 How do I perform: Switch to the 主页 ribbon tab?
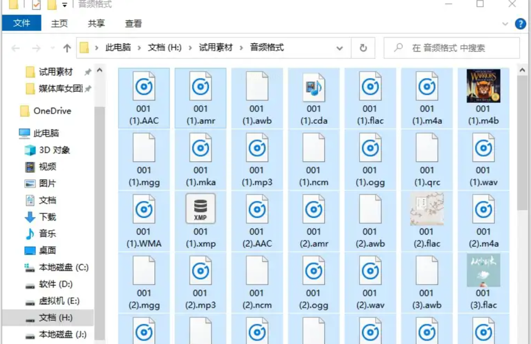point(59,23)
